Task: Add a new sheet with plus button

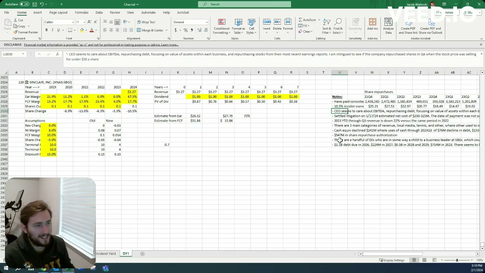Action: (142, 254)
